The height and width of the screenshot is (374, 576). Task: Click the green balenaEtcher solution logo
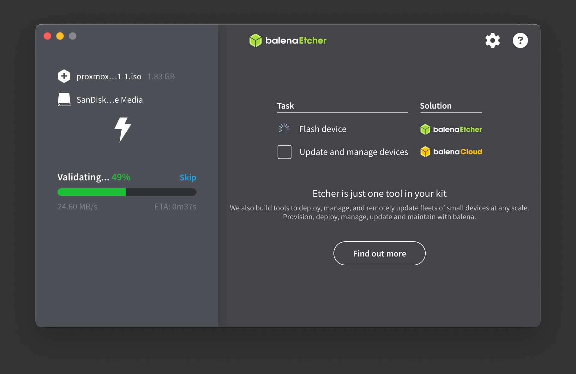pyautogui.click(x=451, y=129)
